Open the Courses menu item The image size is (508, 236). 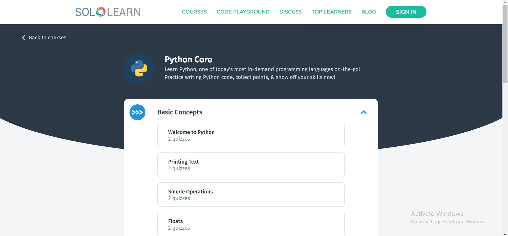(x=194, y=12)
